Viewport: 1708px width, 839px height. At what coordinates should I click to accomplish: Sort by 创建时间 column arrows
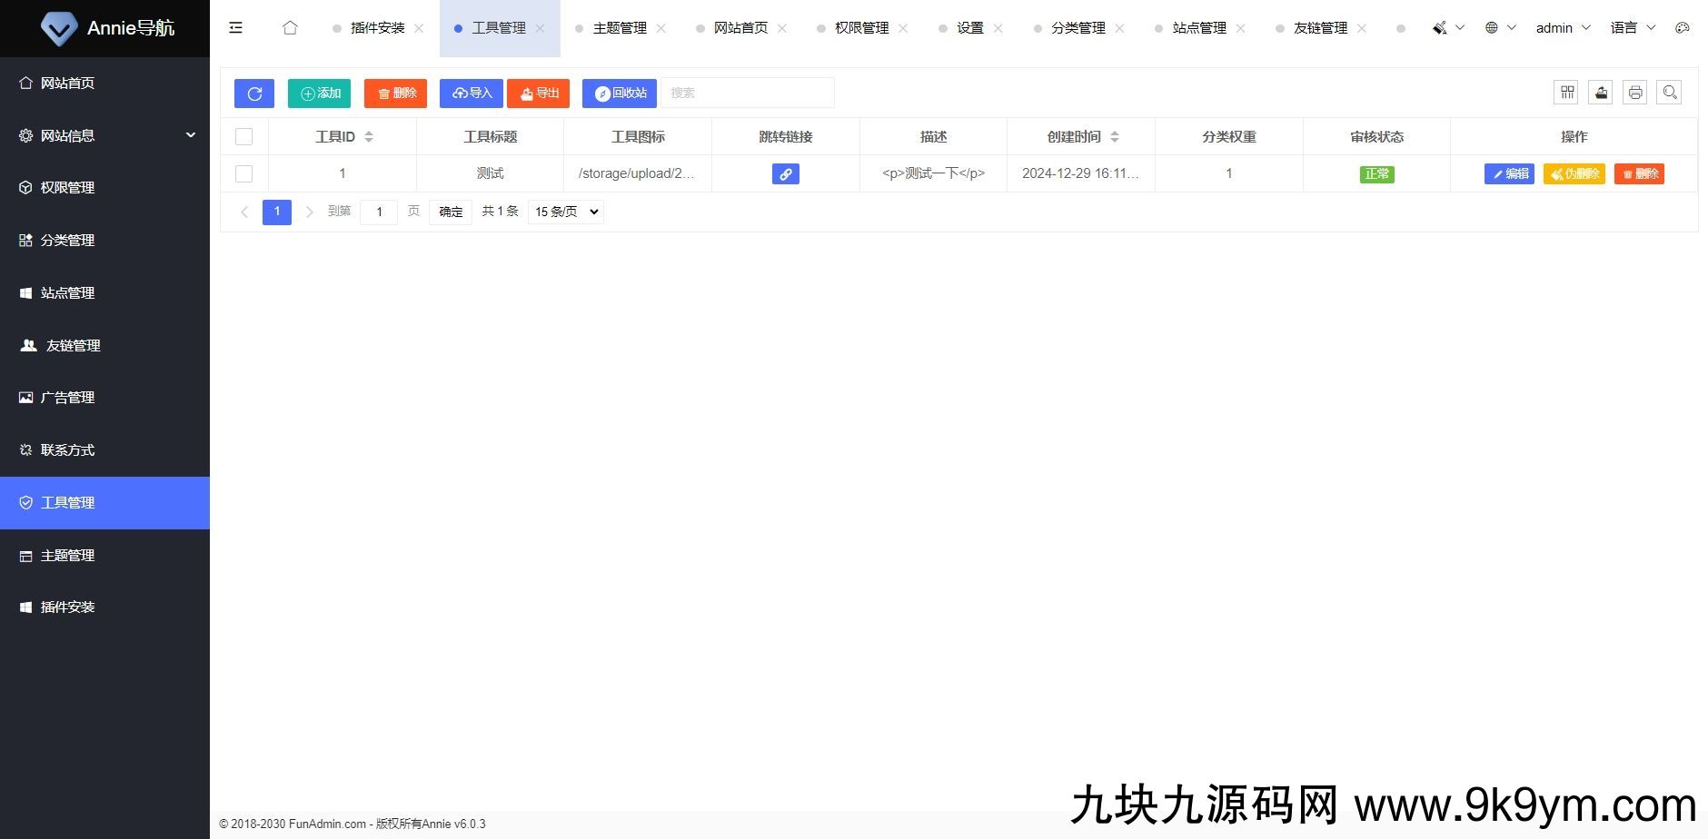point(1115,137)
